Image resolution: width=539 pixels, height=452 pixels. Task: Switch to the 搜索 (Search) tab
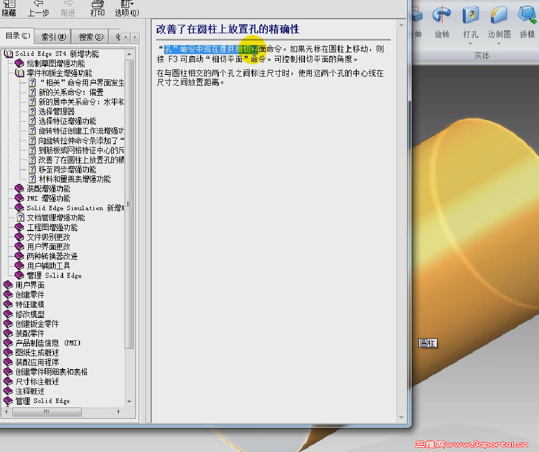pyautogui.click(x=90, y=37)
